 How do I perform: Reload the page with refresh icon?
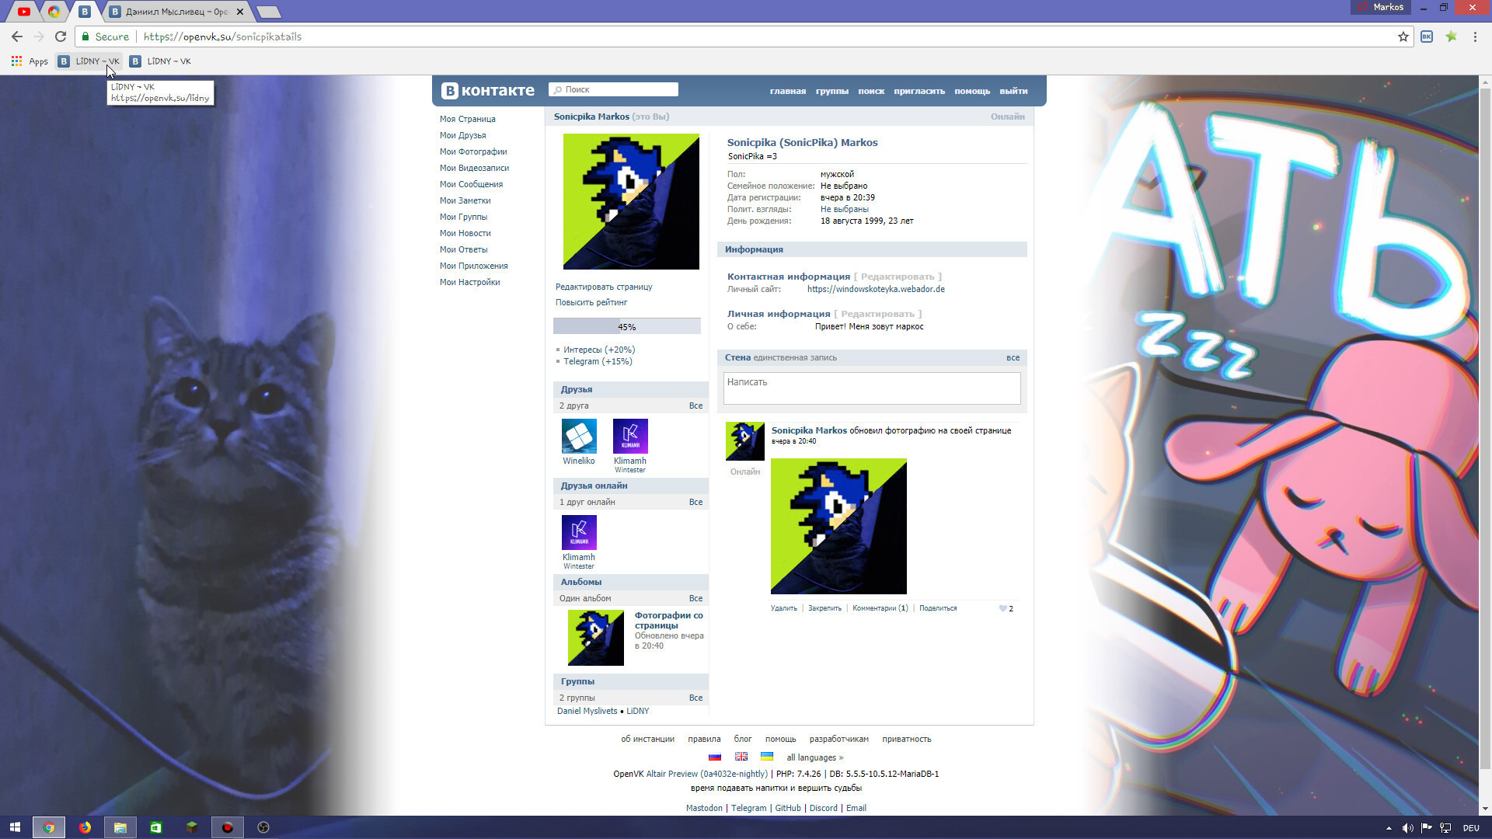click(61, 37)
